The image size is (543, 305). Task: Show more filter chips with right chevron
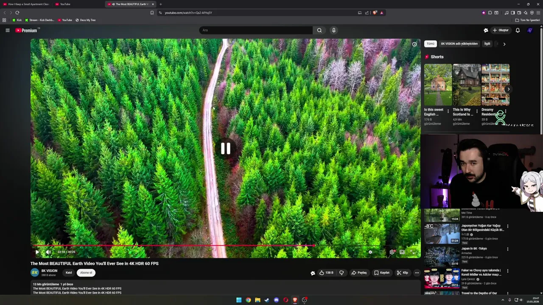point(504,44)
